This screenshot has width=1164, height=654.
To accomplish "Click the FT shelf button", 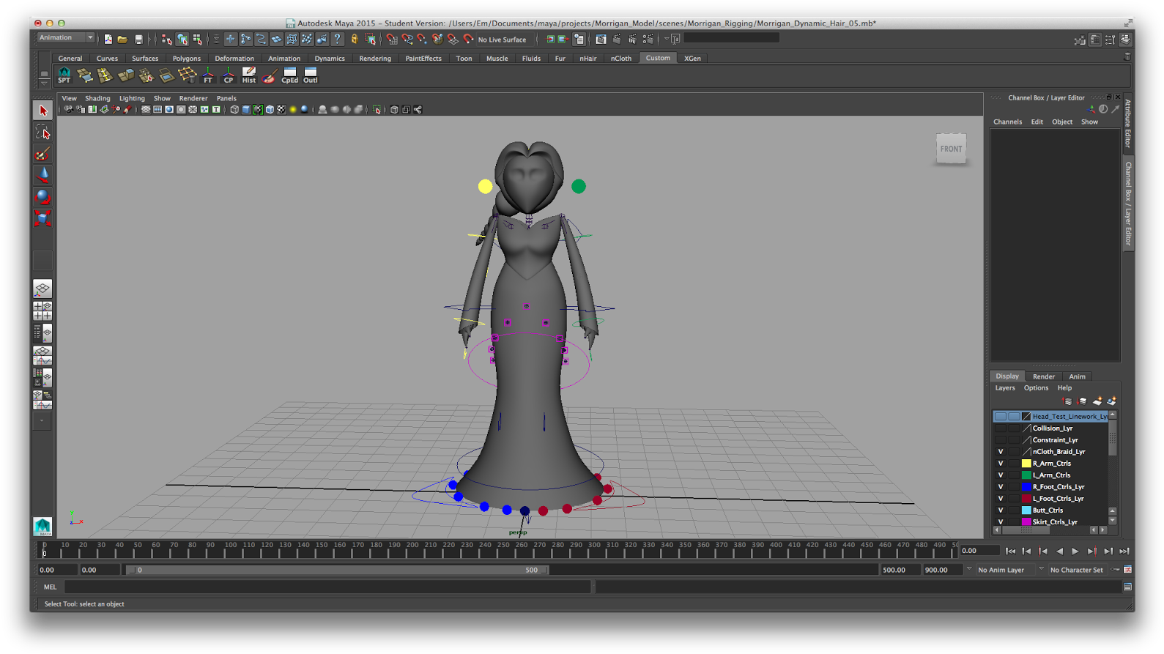I will [x=208, y=75].
